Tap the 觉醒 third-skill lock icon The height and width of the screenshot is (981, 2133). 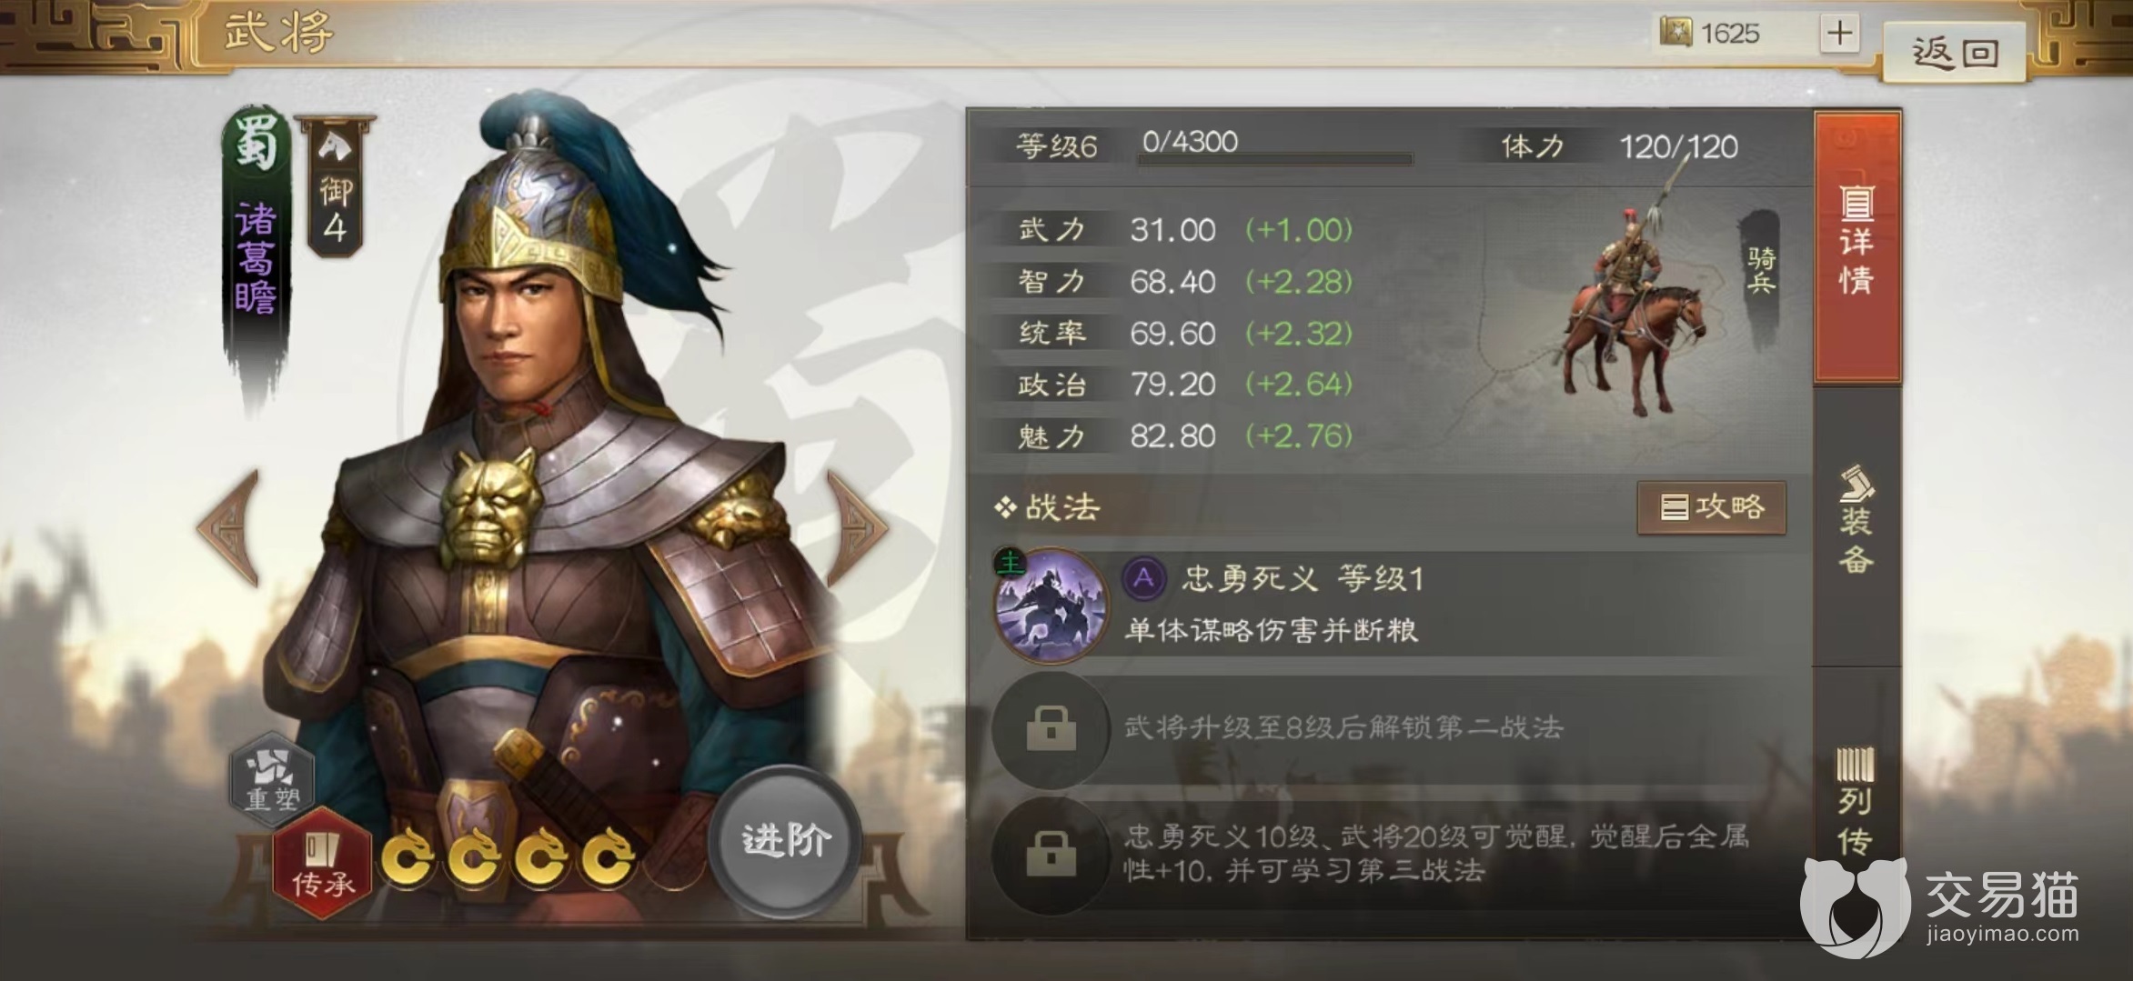tap(1051, 854)
